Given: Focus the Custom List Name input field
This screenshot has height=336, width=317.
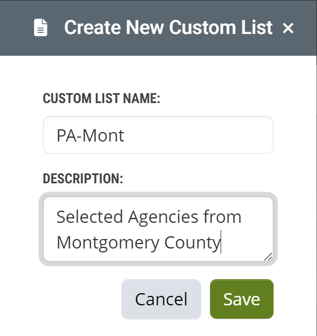Looking at the screenshot, I should pos(158,135).
